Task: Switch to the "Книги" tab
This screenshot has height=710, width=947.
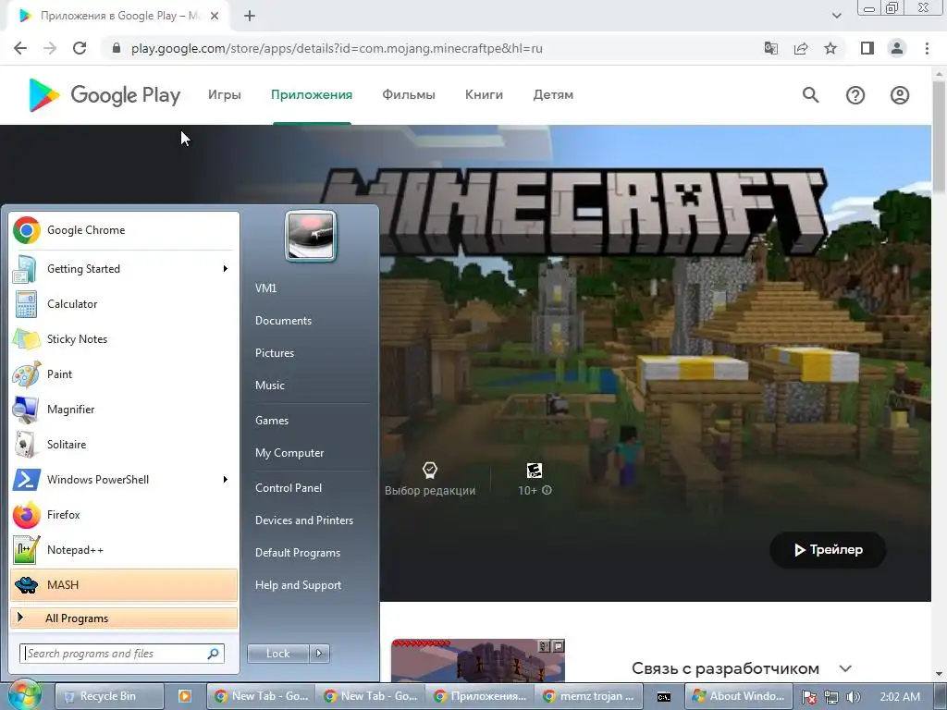Action: click(484, 95)
